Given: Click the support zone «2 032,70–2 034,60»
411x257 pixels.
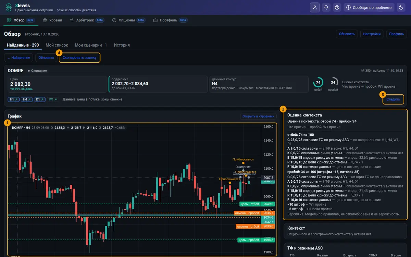Looking at the screenshot, I should (130, 84).
